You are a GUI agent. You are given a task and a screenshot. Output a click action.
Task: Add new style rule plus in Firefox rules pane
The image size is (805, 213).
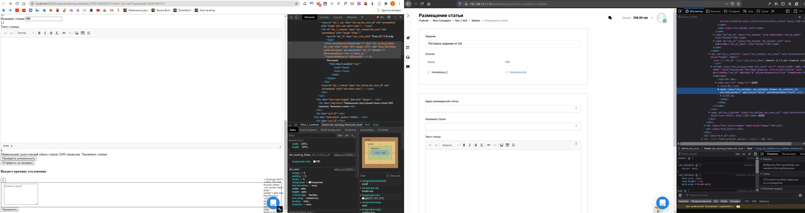(749, 154)
